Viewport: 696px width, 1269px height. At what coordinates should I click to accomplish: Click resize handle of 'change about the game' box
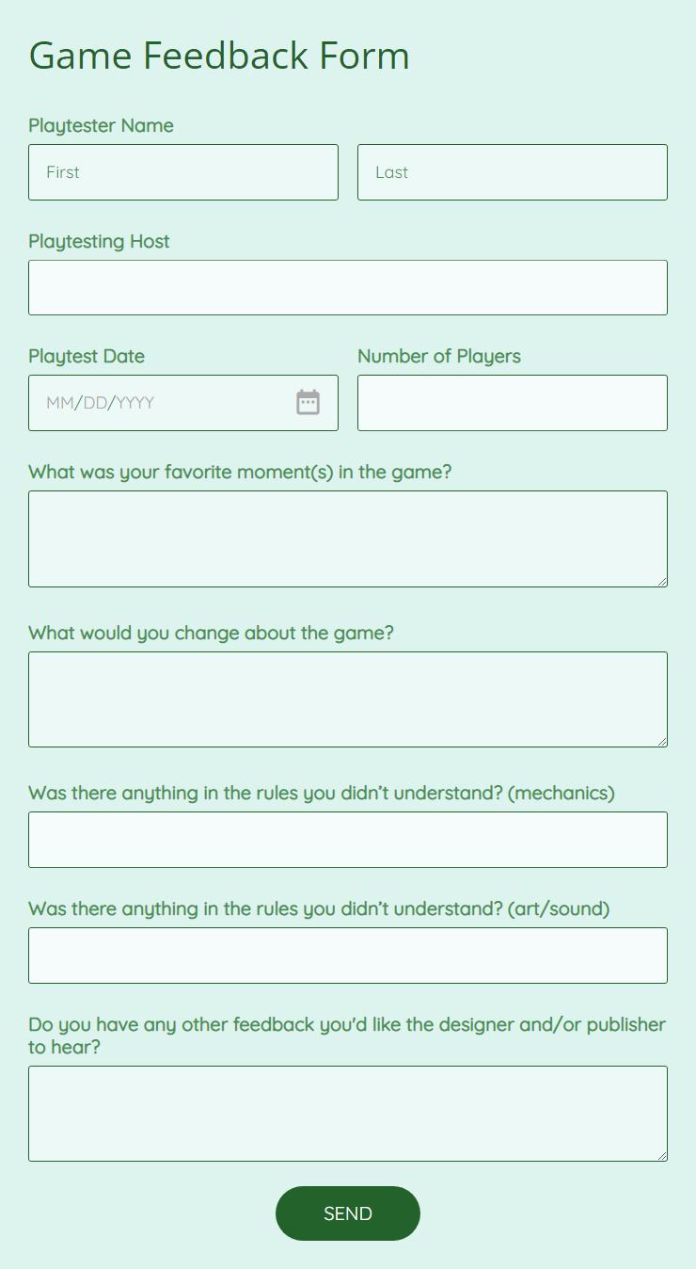662,742
